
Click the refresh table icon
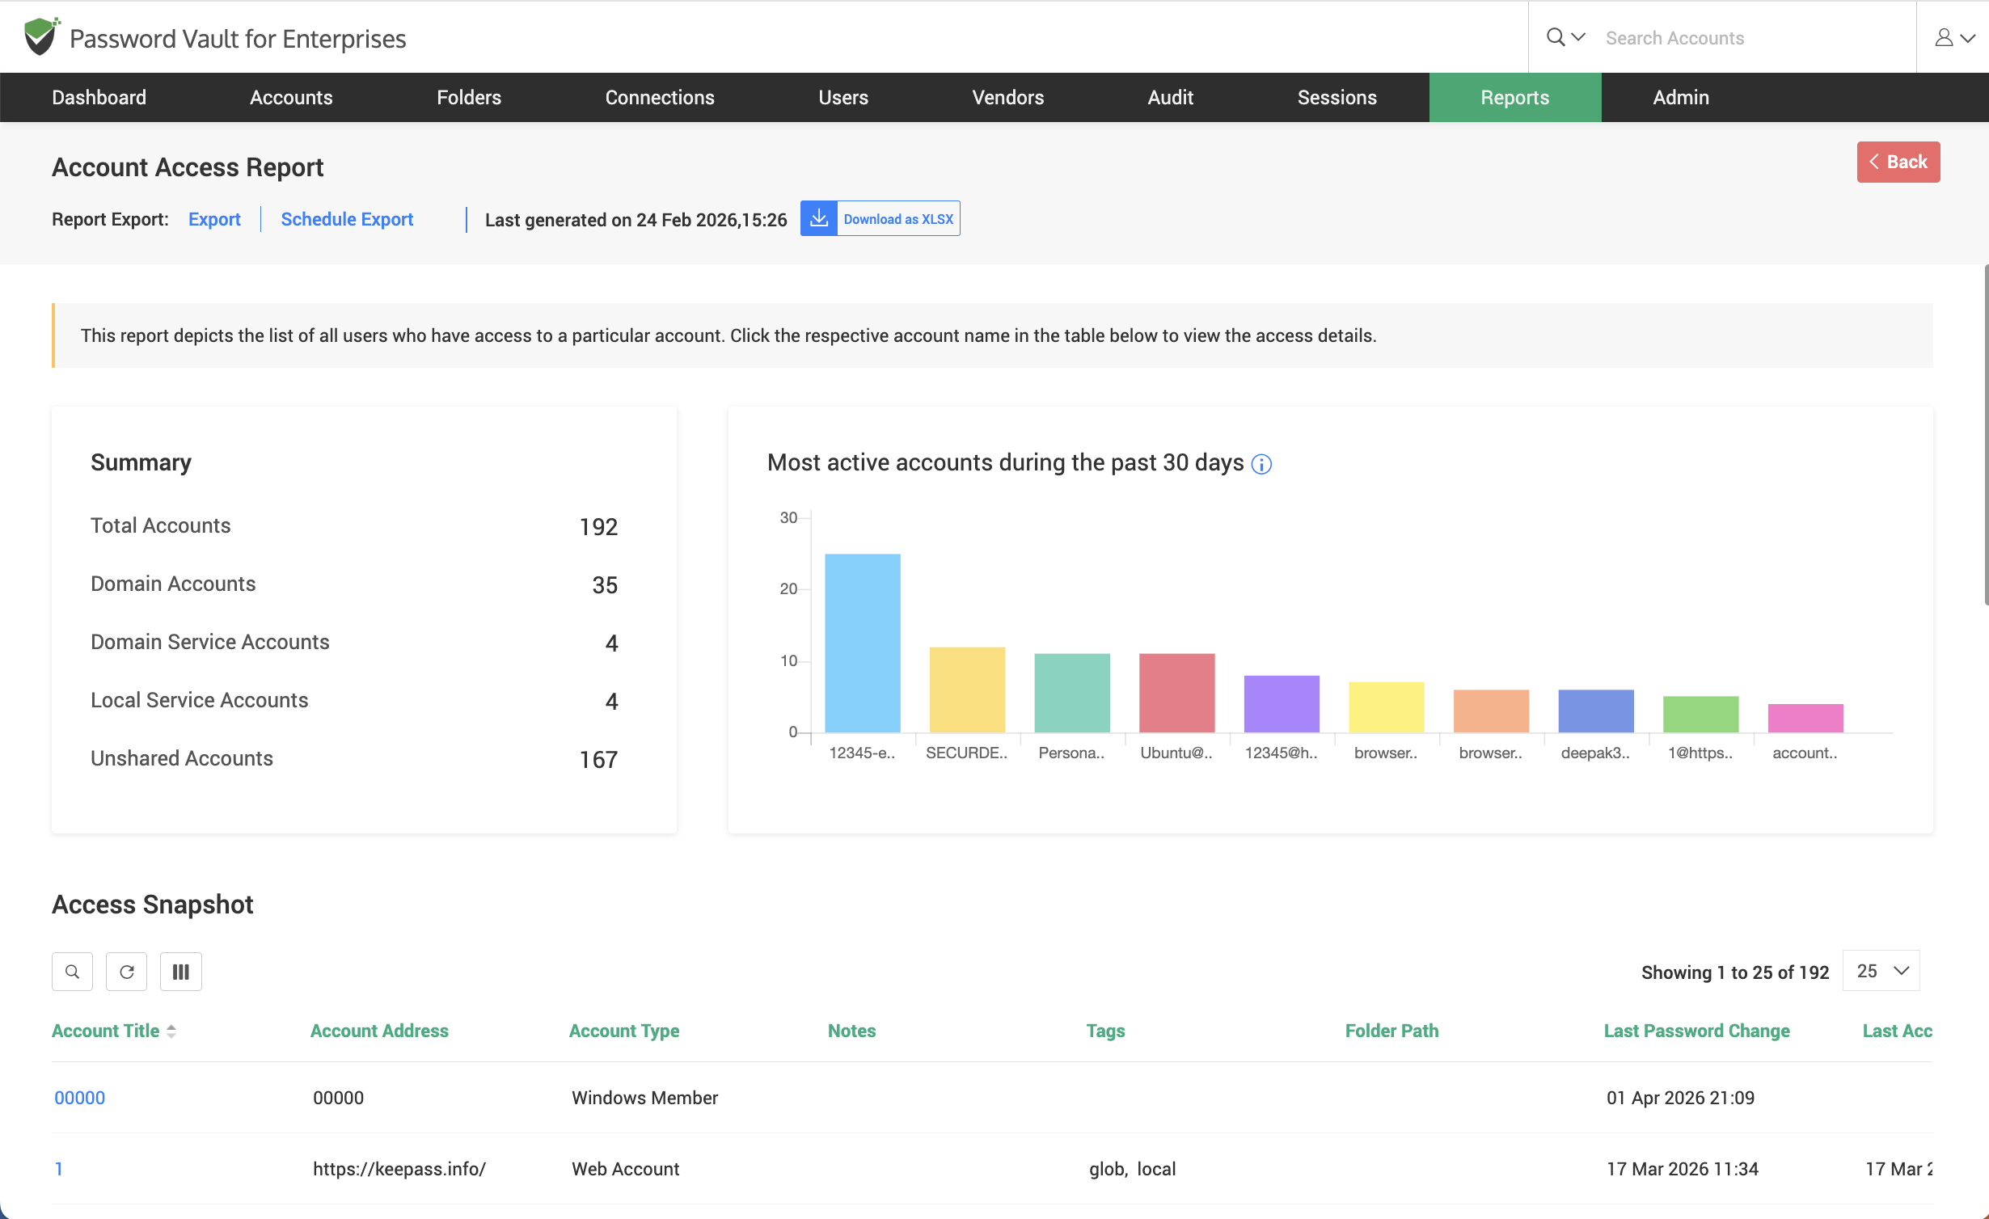coord(127,972)
